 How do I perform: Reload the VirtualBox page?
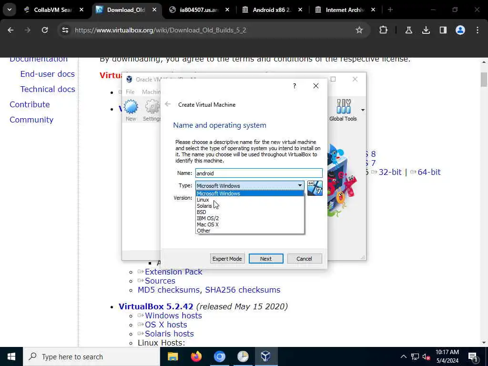45,30
